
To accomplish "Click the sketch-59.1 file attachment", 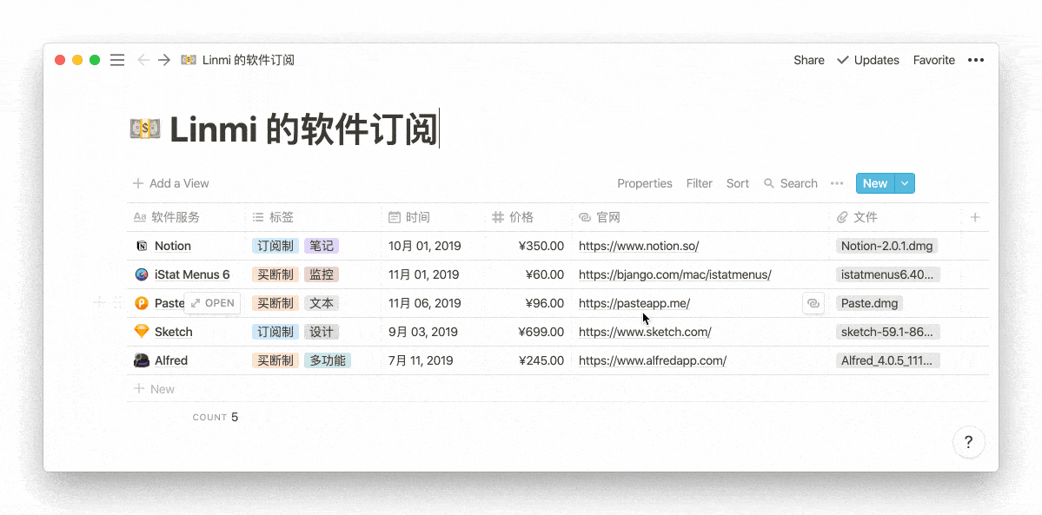I will 888,333.
